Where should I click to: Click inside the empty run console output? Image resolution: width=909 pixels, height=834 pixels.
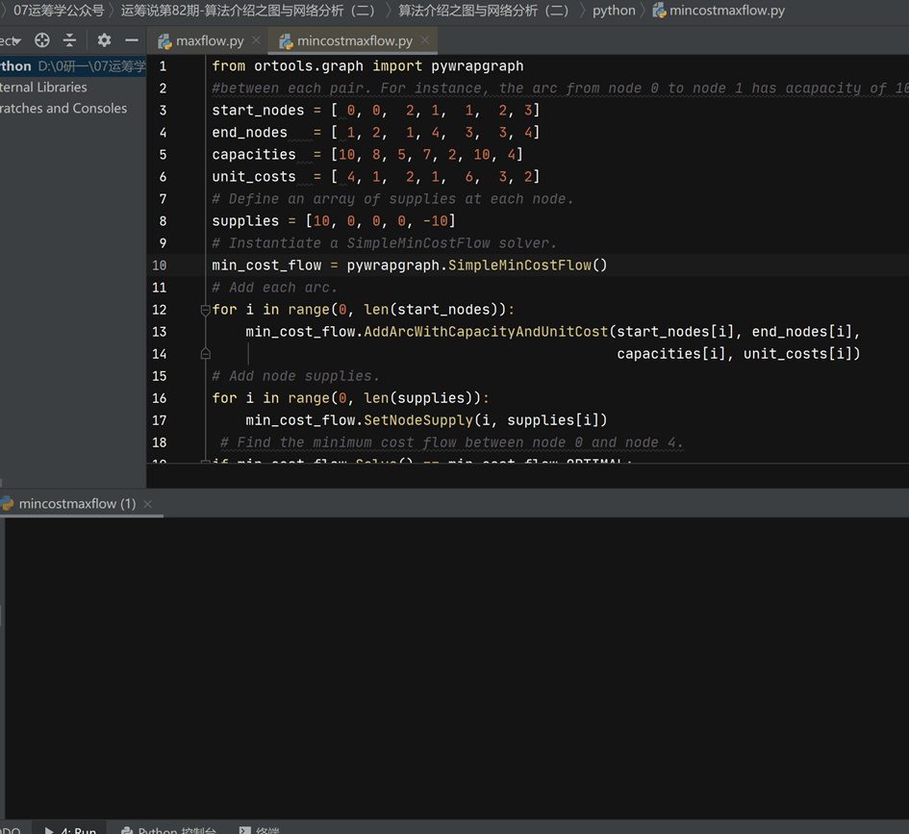(x=457, y=667)
